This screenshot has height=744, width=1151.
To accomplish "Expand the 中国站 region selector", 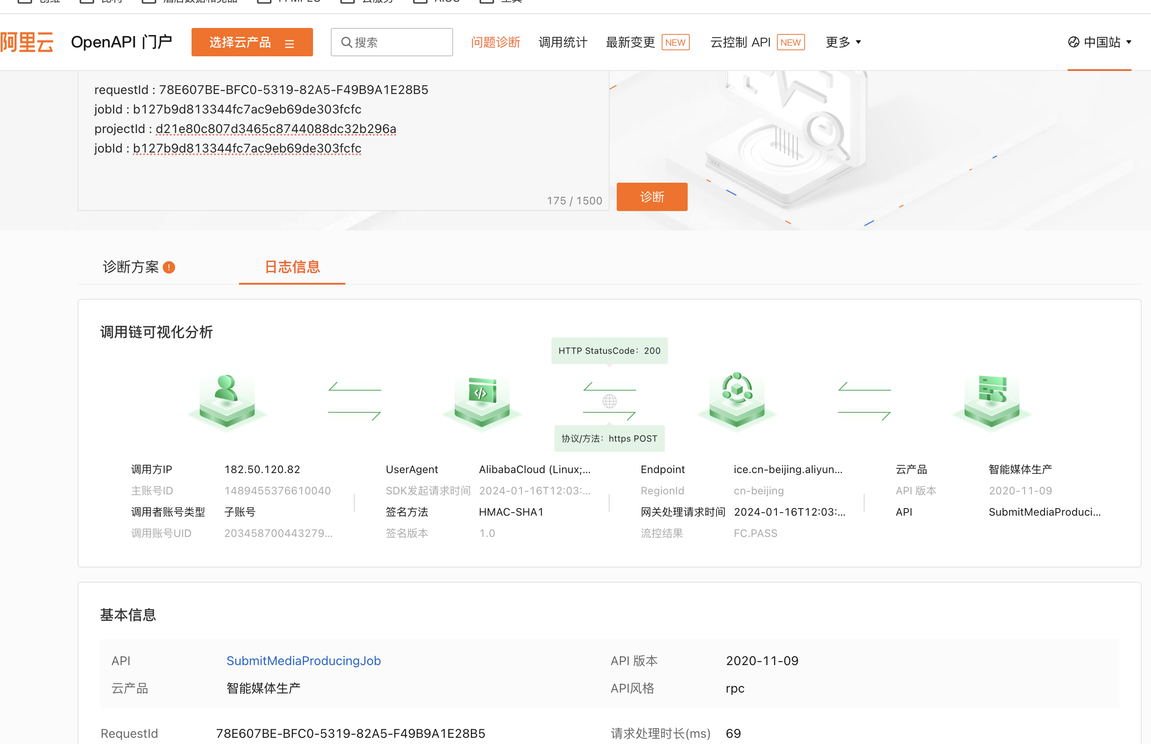I will (x=1099, y=43).
